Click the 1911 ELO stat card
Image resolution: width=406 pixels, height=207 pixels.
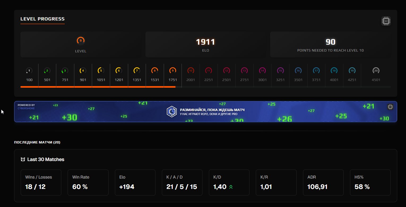tap(206, 44)
